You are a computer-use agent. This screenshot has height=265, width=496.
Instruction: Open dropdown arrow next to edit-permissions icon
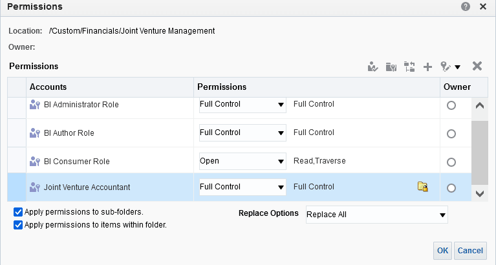(x=457, y=67)
